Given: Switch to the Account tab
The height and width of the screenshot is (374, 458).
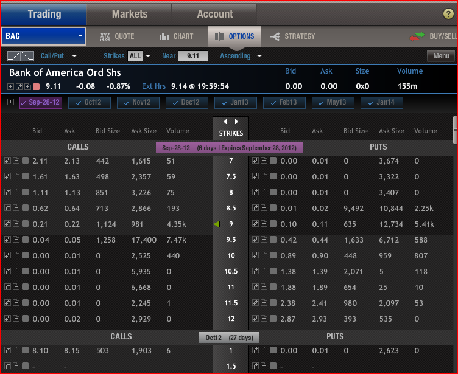Looking at the screenshot, I should pos(214,14).
